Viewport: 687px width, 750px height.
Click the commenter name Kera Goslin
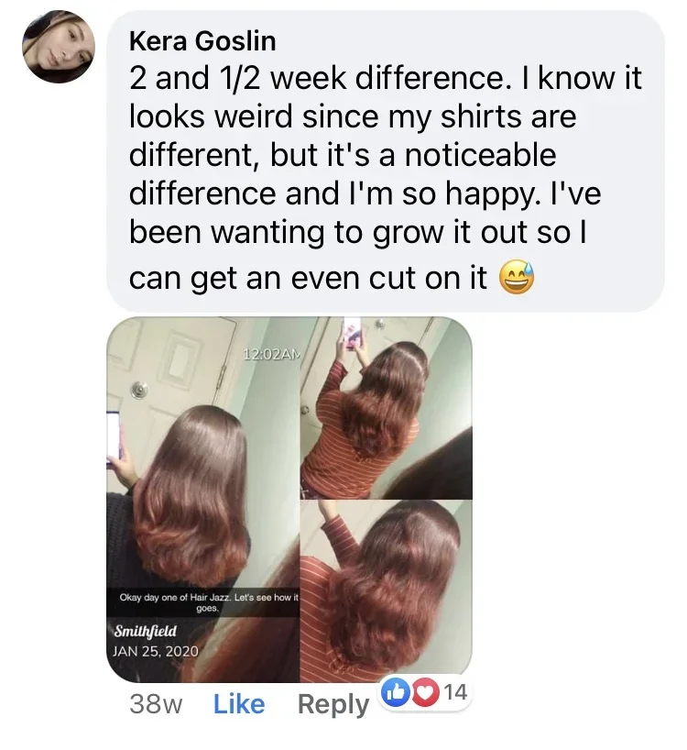[202, 40]
